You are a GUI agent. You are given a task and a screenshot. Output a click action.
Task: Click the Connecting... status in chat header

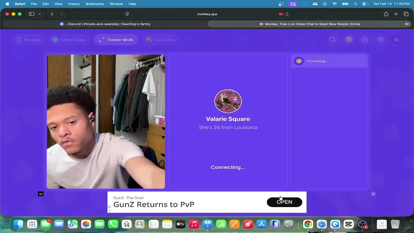click(x=317, y=61)
